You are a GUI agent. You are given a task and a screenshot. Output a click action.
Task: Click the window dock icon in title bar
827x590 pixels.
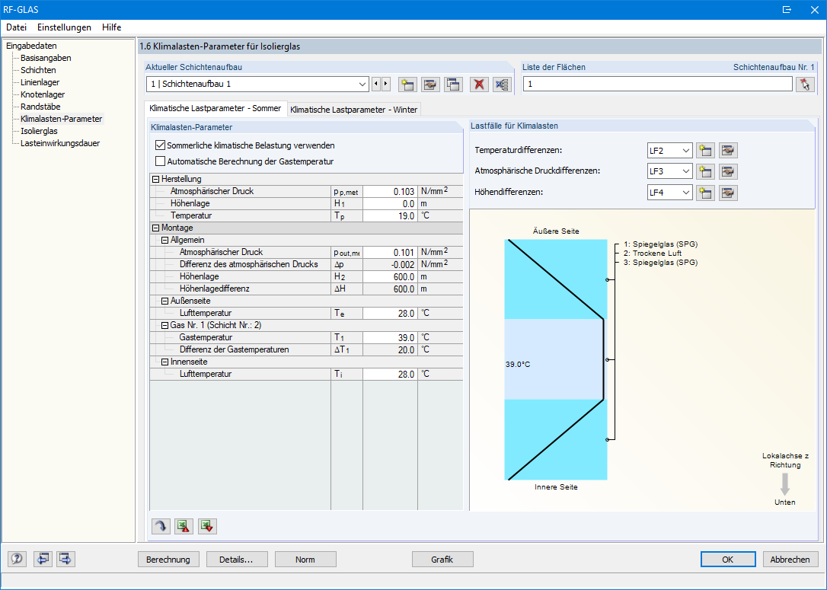(787, 9)
